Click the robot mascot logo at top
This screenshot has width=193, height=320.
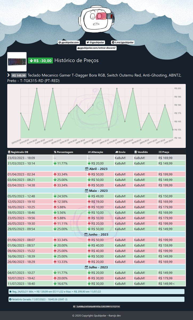[x=96, y=19]
